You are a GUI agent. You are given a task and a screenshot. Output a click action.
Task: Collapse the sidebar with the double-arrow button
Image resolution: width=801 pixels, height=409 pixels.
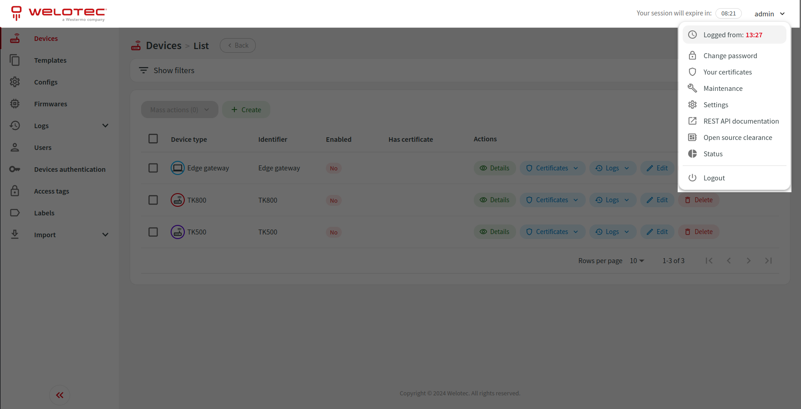(59, 395)
